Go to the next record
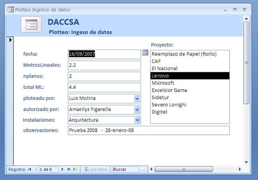 click(62, 169)
